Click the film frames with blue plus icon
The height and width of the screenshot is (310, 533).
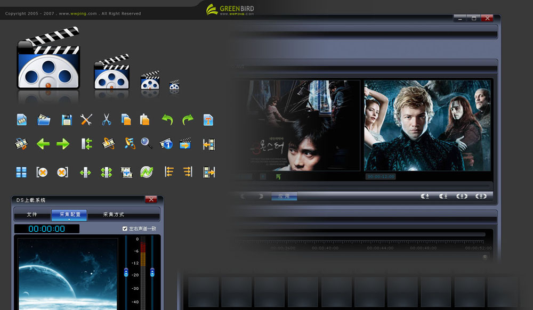point(126,173)
